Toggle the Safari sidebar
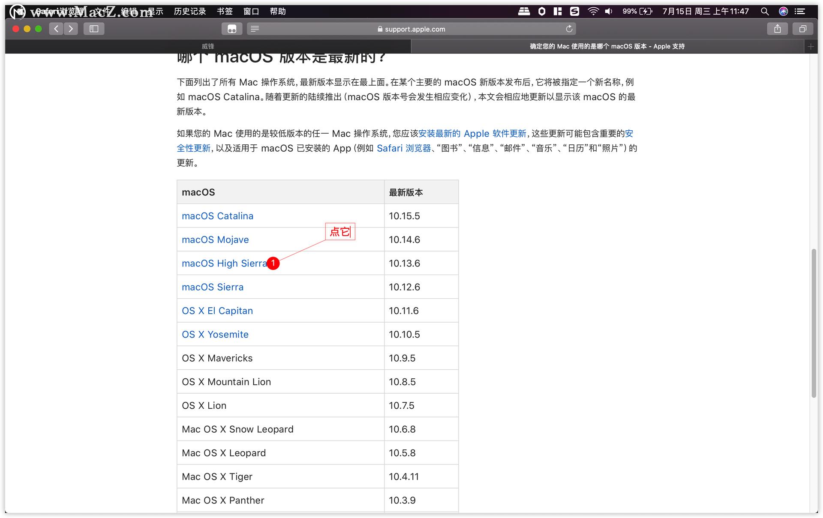The width and height of the screenshot is (823, 518). tap(93, 29)
